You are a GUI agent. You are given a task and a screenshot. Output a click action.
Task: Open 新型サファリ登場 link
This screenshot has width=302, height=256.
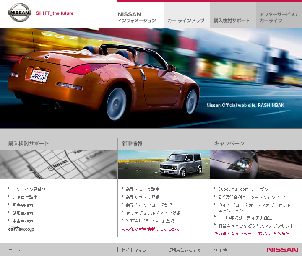143,197
